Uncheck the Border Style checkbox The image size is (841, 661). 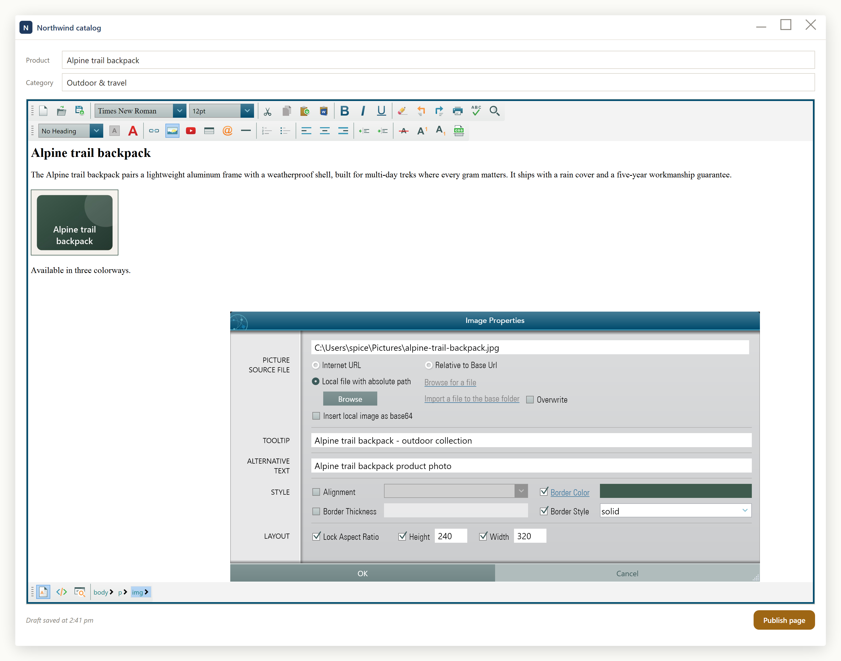(x=544, y=511)
